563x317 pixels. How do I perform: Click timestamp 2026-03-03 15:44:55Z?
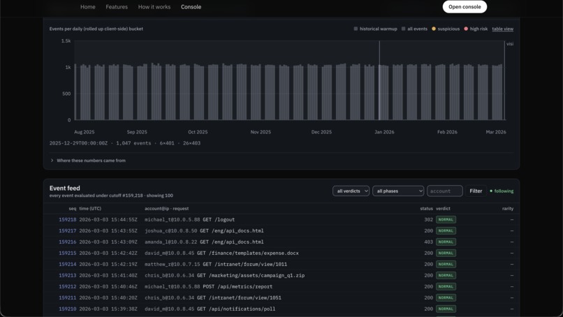108,219
